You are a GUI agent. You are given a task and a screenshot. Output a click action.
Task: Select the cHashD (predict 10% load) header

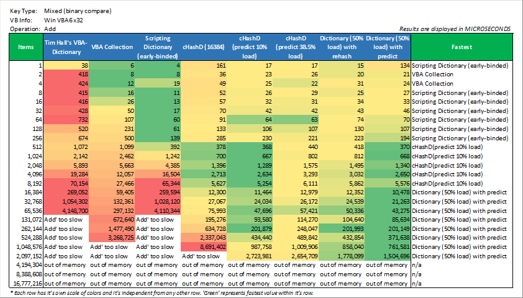[249, 47]
